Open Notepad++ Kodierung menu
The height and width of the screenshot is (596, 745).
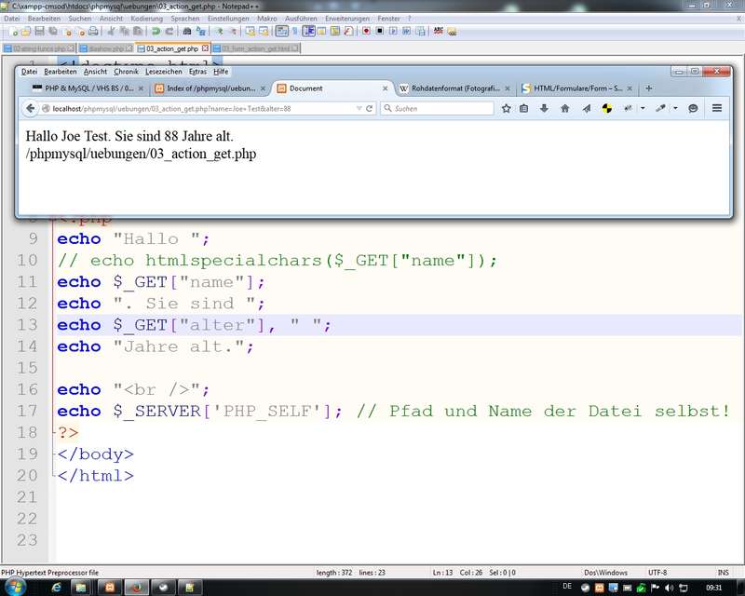146,19
